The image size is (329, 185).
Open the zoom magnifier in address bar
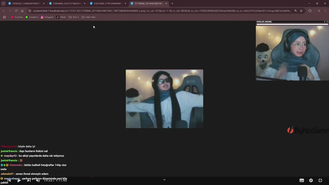tap(296, 11)
